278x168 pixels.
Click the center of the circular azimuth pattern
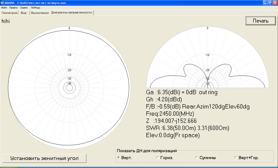point(69,88)
